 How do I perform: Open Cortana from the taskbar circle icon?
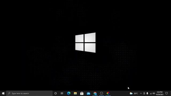[56, 93]
